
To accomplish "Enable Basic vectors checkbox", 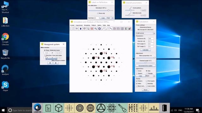I will [137, 86].
